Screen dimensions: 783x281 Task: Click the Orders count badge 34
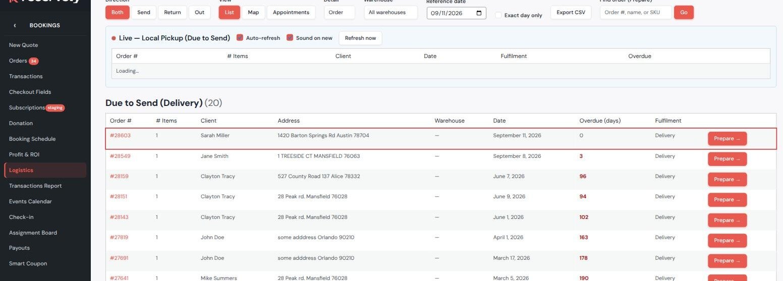[x=33, y=61]
